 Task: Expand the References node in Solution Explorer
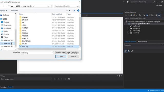[x=128, y=28]
